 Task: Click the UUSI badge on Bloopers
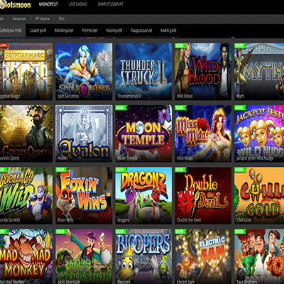[x=121, y=231]
